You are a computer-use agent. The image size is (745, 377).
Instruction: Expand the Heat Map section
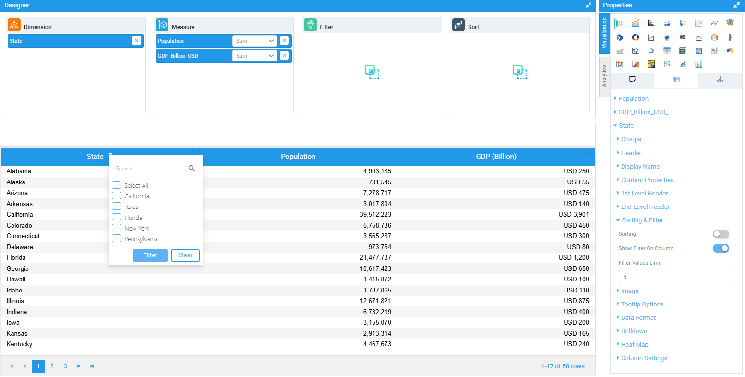634,345
